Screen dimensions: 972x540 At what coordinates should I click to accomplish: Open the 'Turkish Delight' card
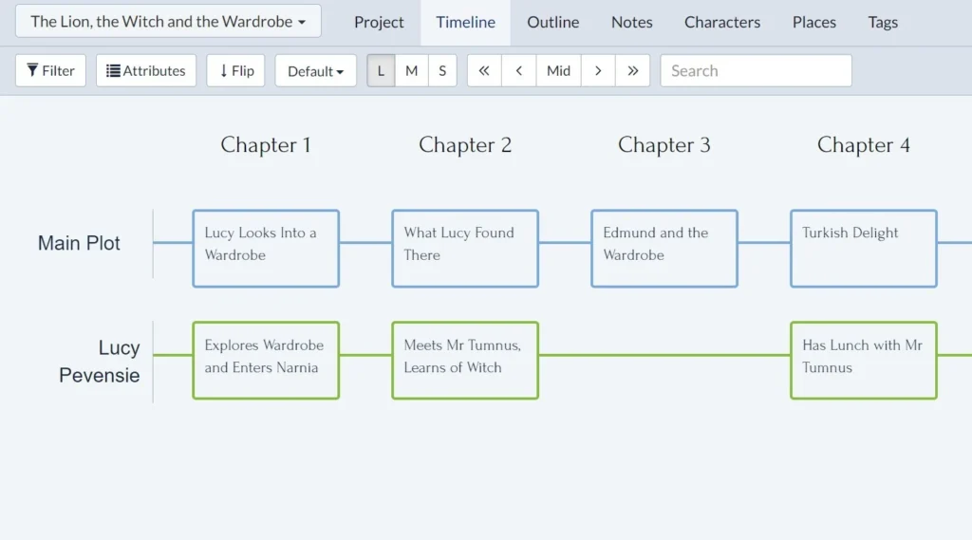(x=864, y=249)
